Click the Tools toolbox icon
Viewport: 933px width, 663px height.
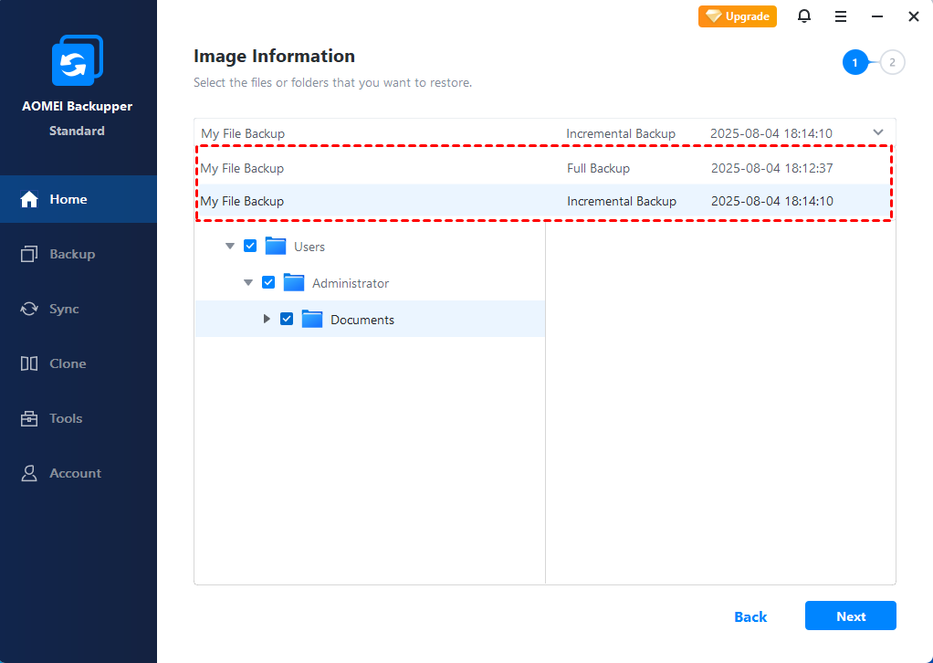29,418
